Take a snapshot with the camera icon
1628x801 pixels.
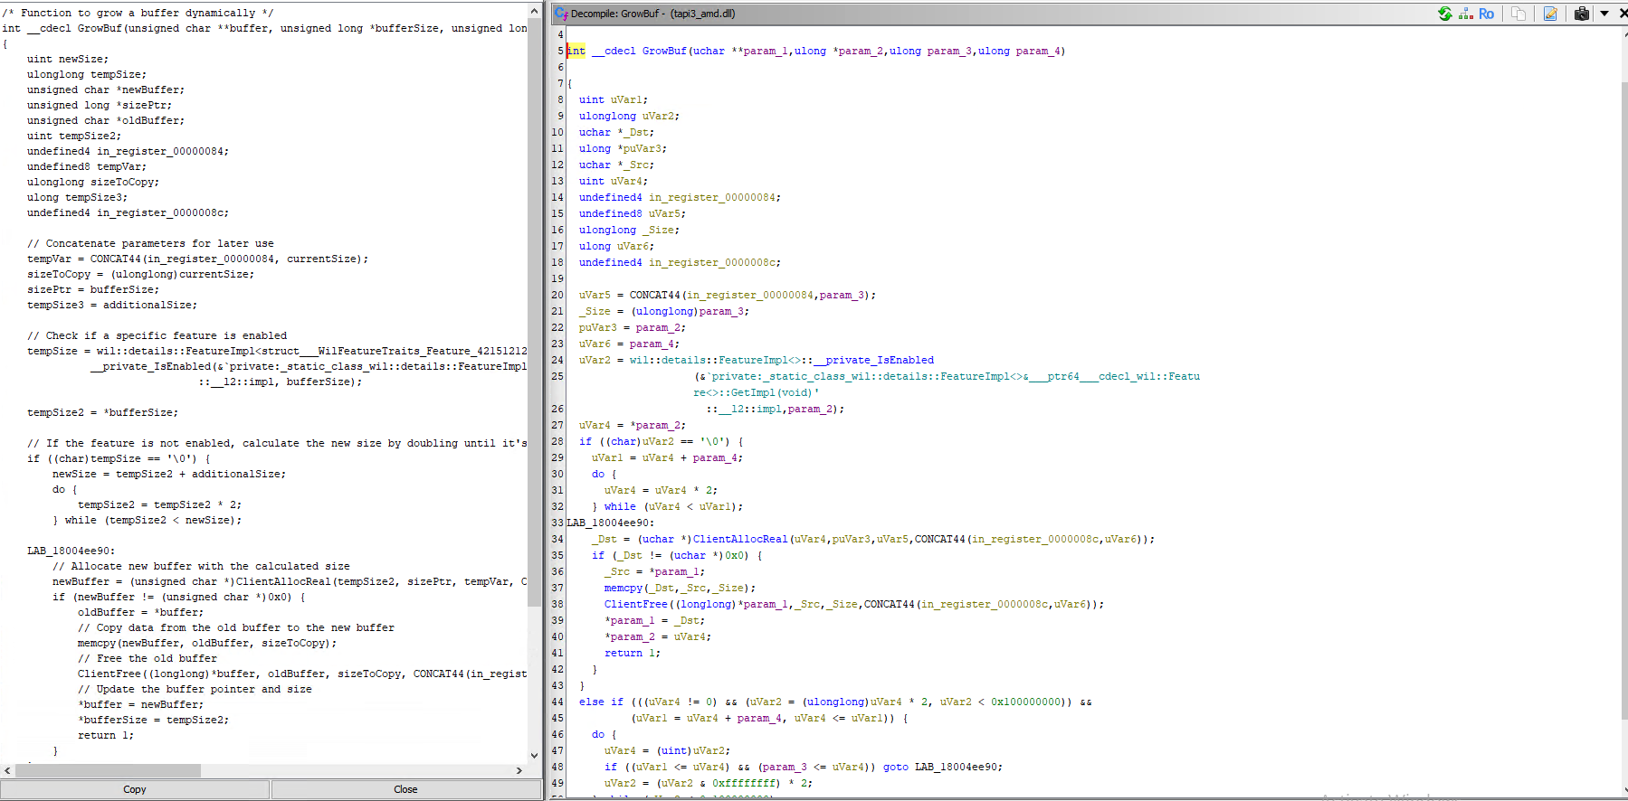1581,14
